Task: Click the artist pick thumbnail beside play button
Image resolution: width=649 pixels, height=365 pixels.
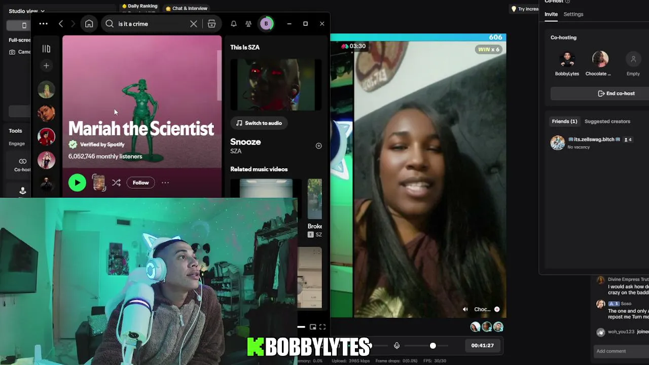Action: click(x=99, y=182)
